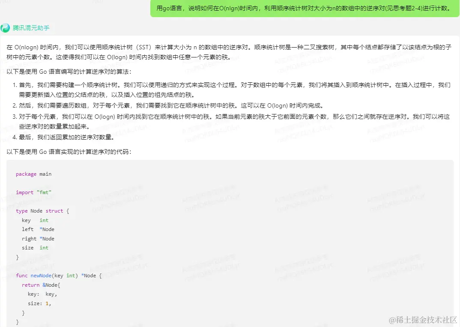Click the 'size: 1,' code line
This screenshot has height=327, width=460.
pyautogui.click(x=39, y=303)
